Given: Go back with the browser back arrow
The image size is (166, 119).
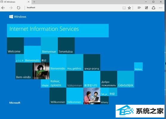Looking at the screenshot, I should click(x=3, y=8).
